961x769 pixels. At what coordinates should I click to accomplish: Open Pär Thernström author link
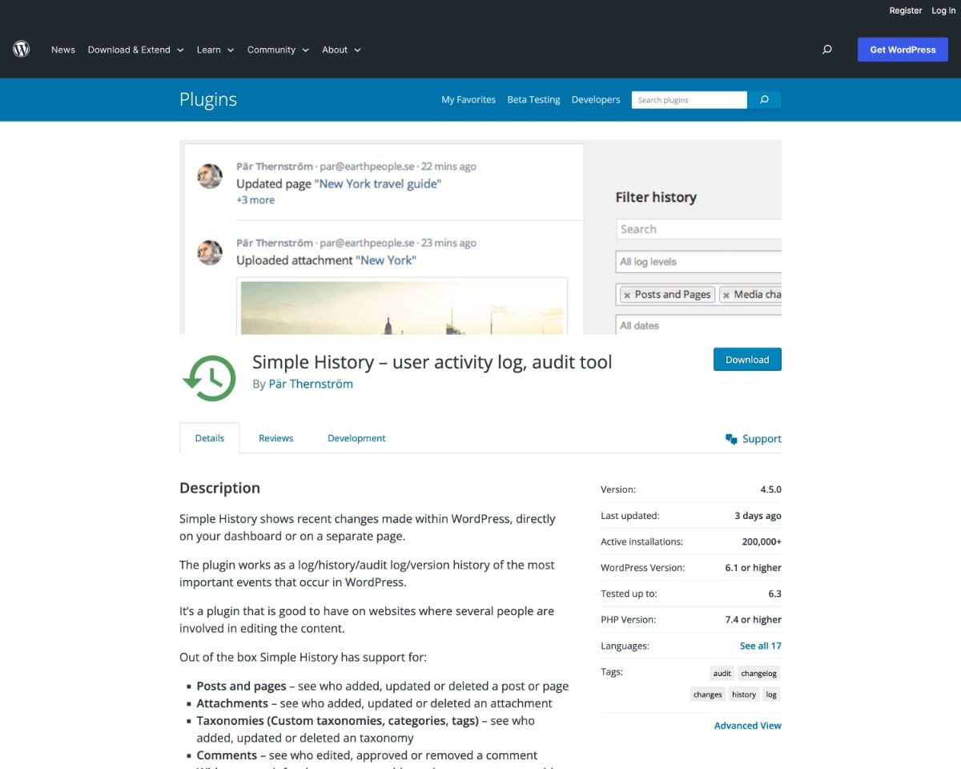(311, 384)
